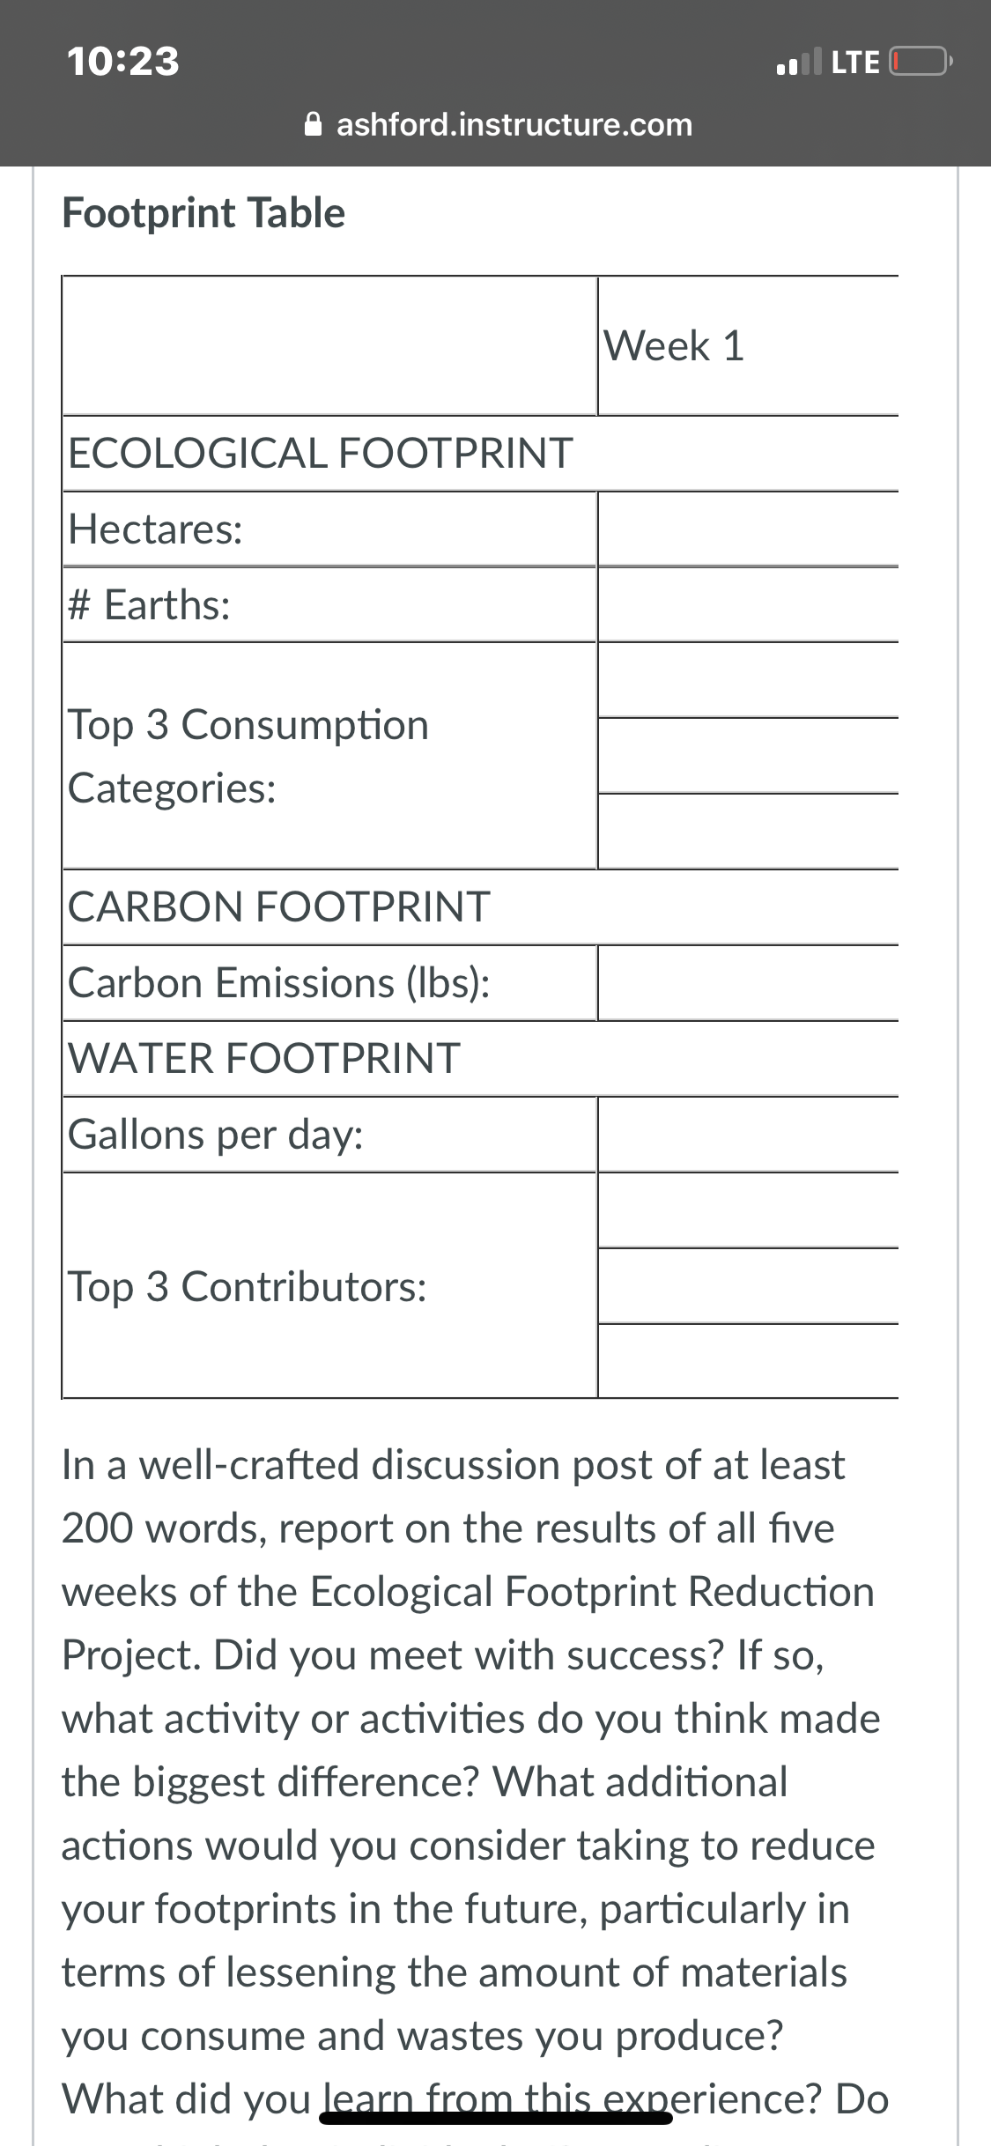Click the first Top 3 Contributors value cell
This screenshot has width=991, height=2146.
(749, 1210)
